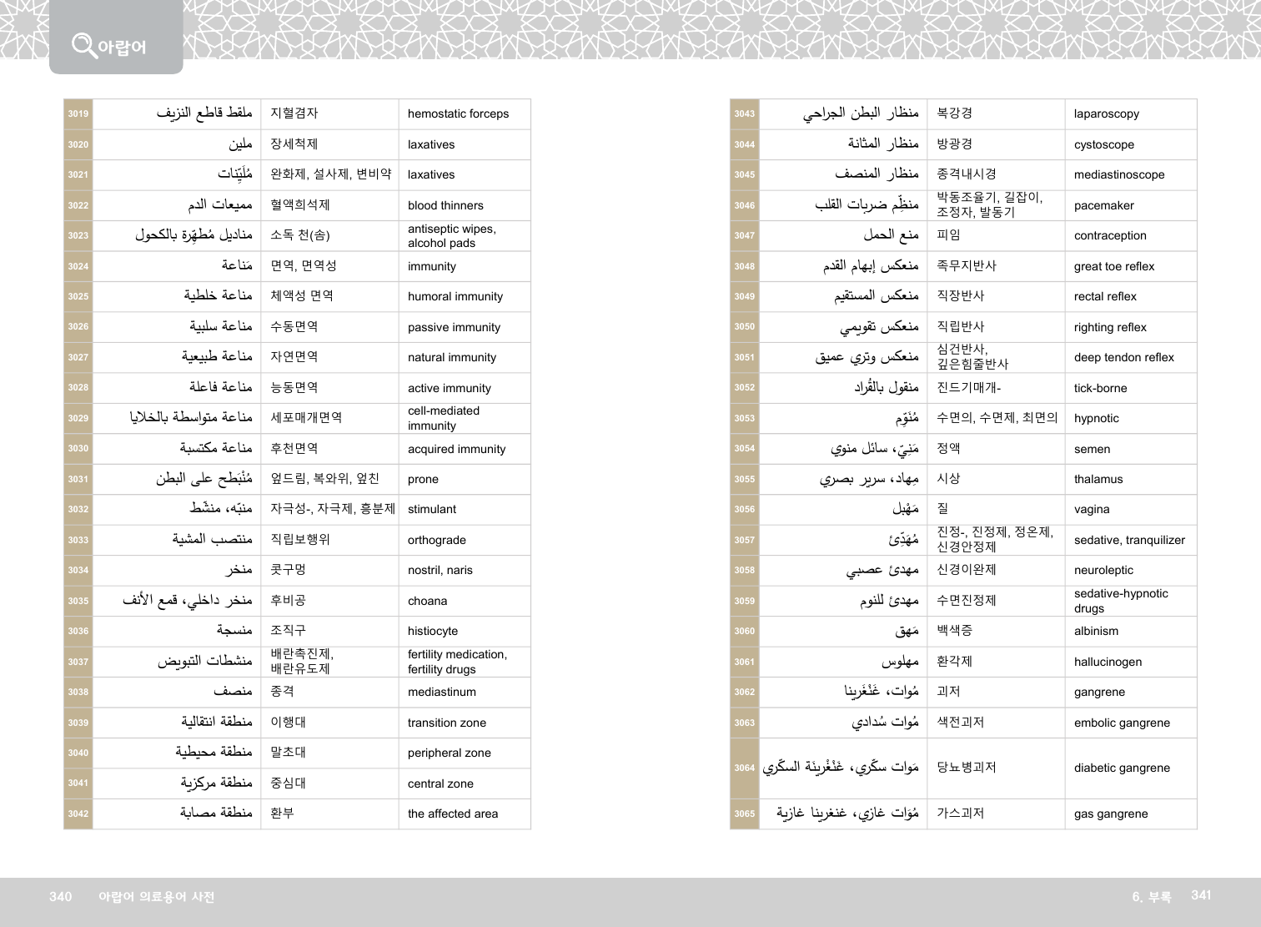Screen dimensions: 1261x927
Task: Click the 'diabetic gangrene' translation
Action: coord(1122,768)
